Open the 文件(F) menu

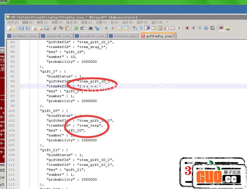coord(13,22)
